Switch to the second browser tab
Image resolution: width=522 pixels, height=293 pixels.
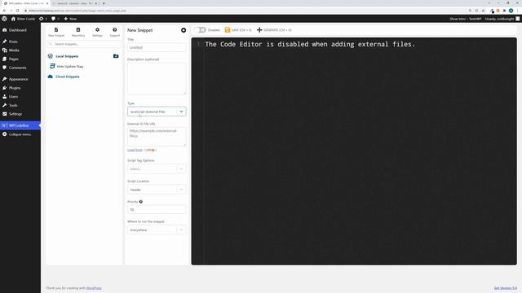(75, 3)
